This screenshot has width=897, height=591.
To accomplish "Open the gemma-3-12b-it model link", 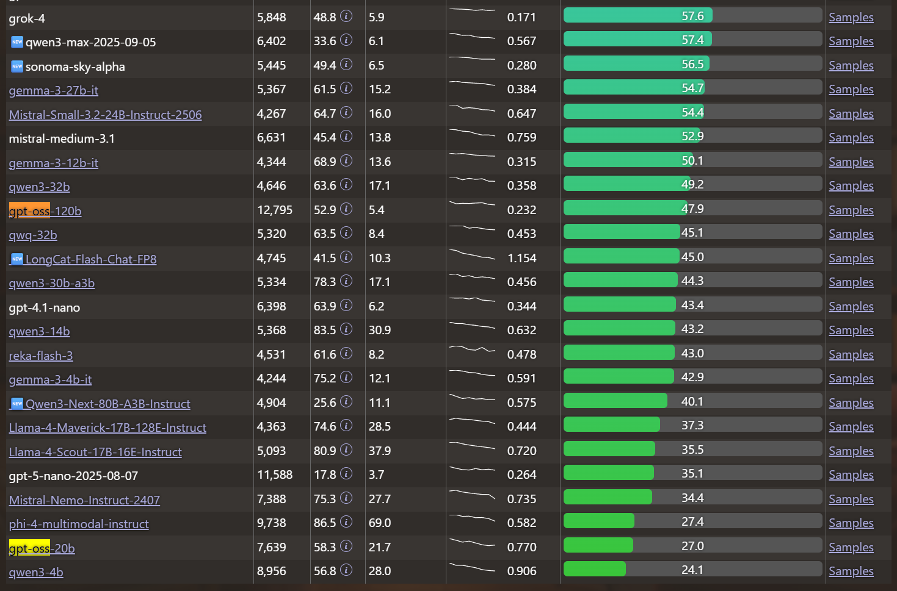I will 54,163.
